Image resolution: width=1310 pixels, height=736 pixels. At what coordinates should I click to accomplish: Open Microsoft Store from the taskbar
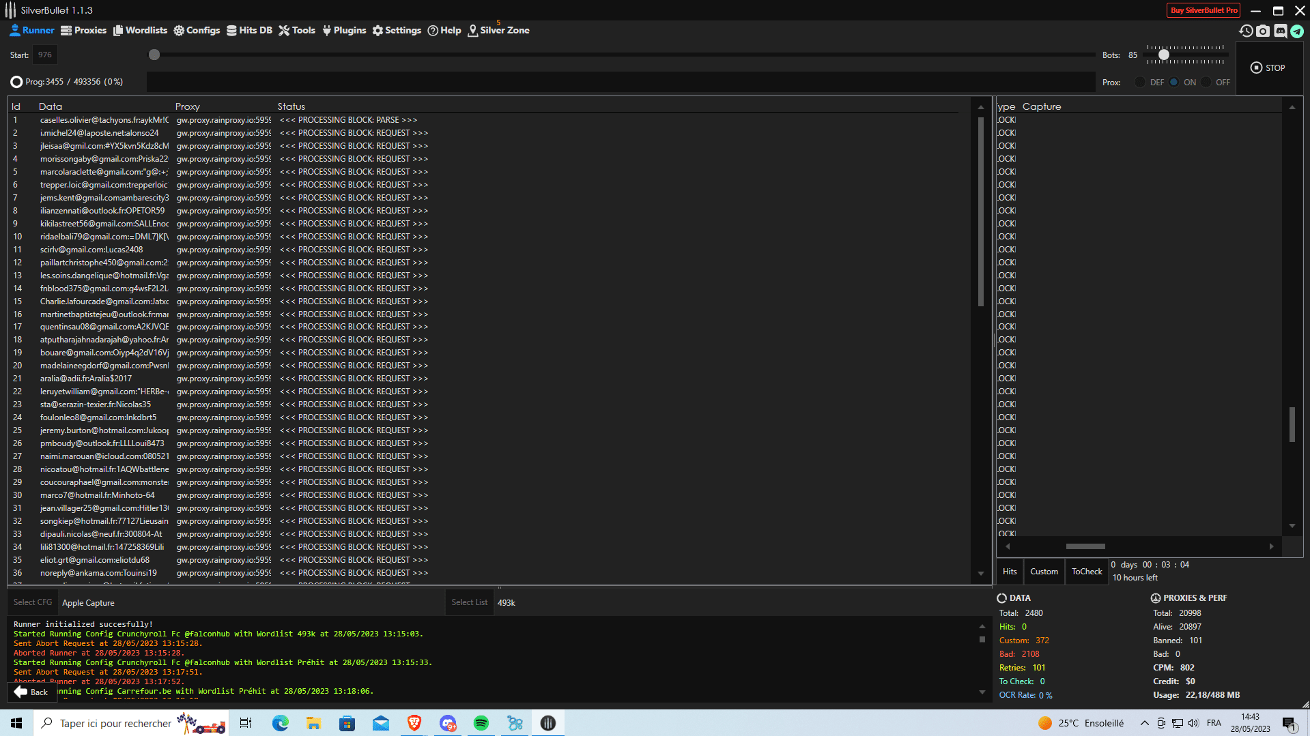(x=347, y=723)
